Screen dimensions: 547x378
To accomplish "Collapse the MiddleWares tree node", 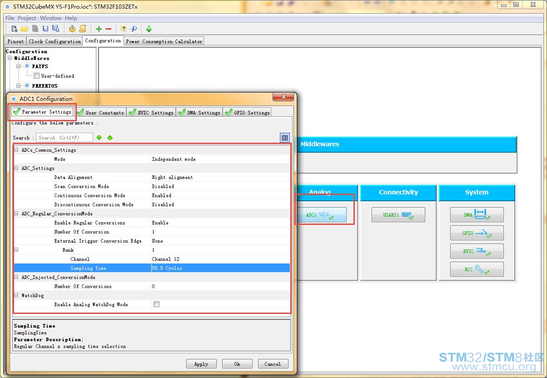I will [x=10, y=58].
